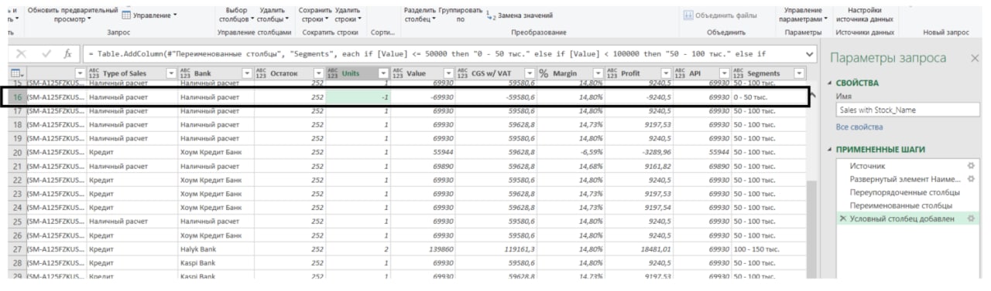The width and height of the screenshot is (991, 291).
Task: Open the Удалить столбцы dropdown
Action: point(273,15)
